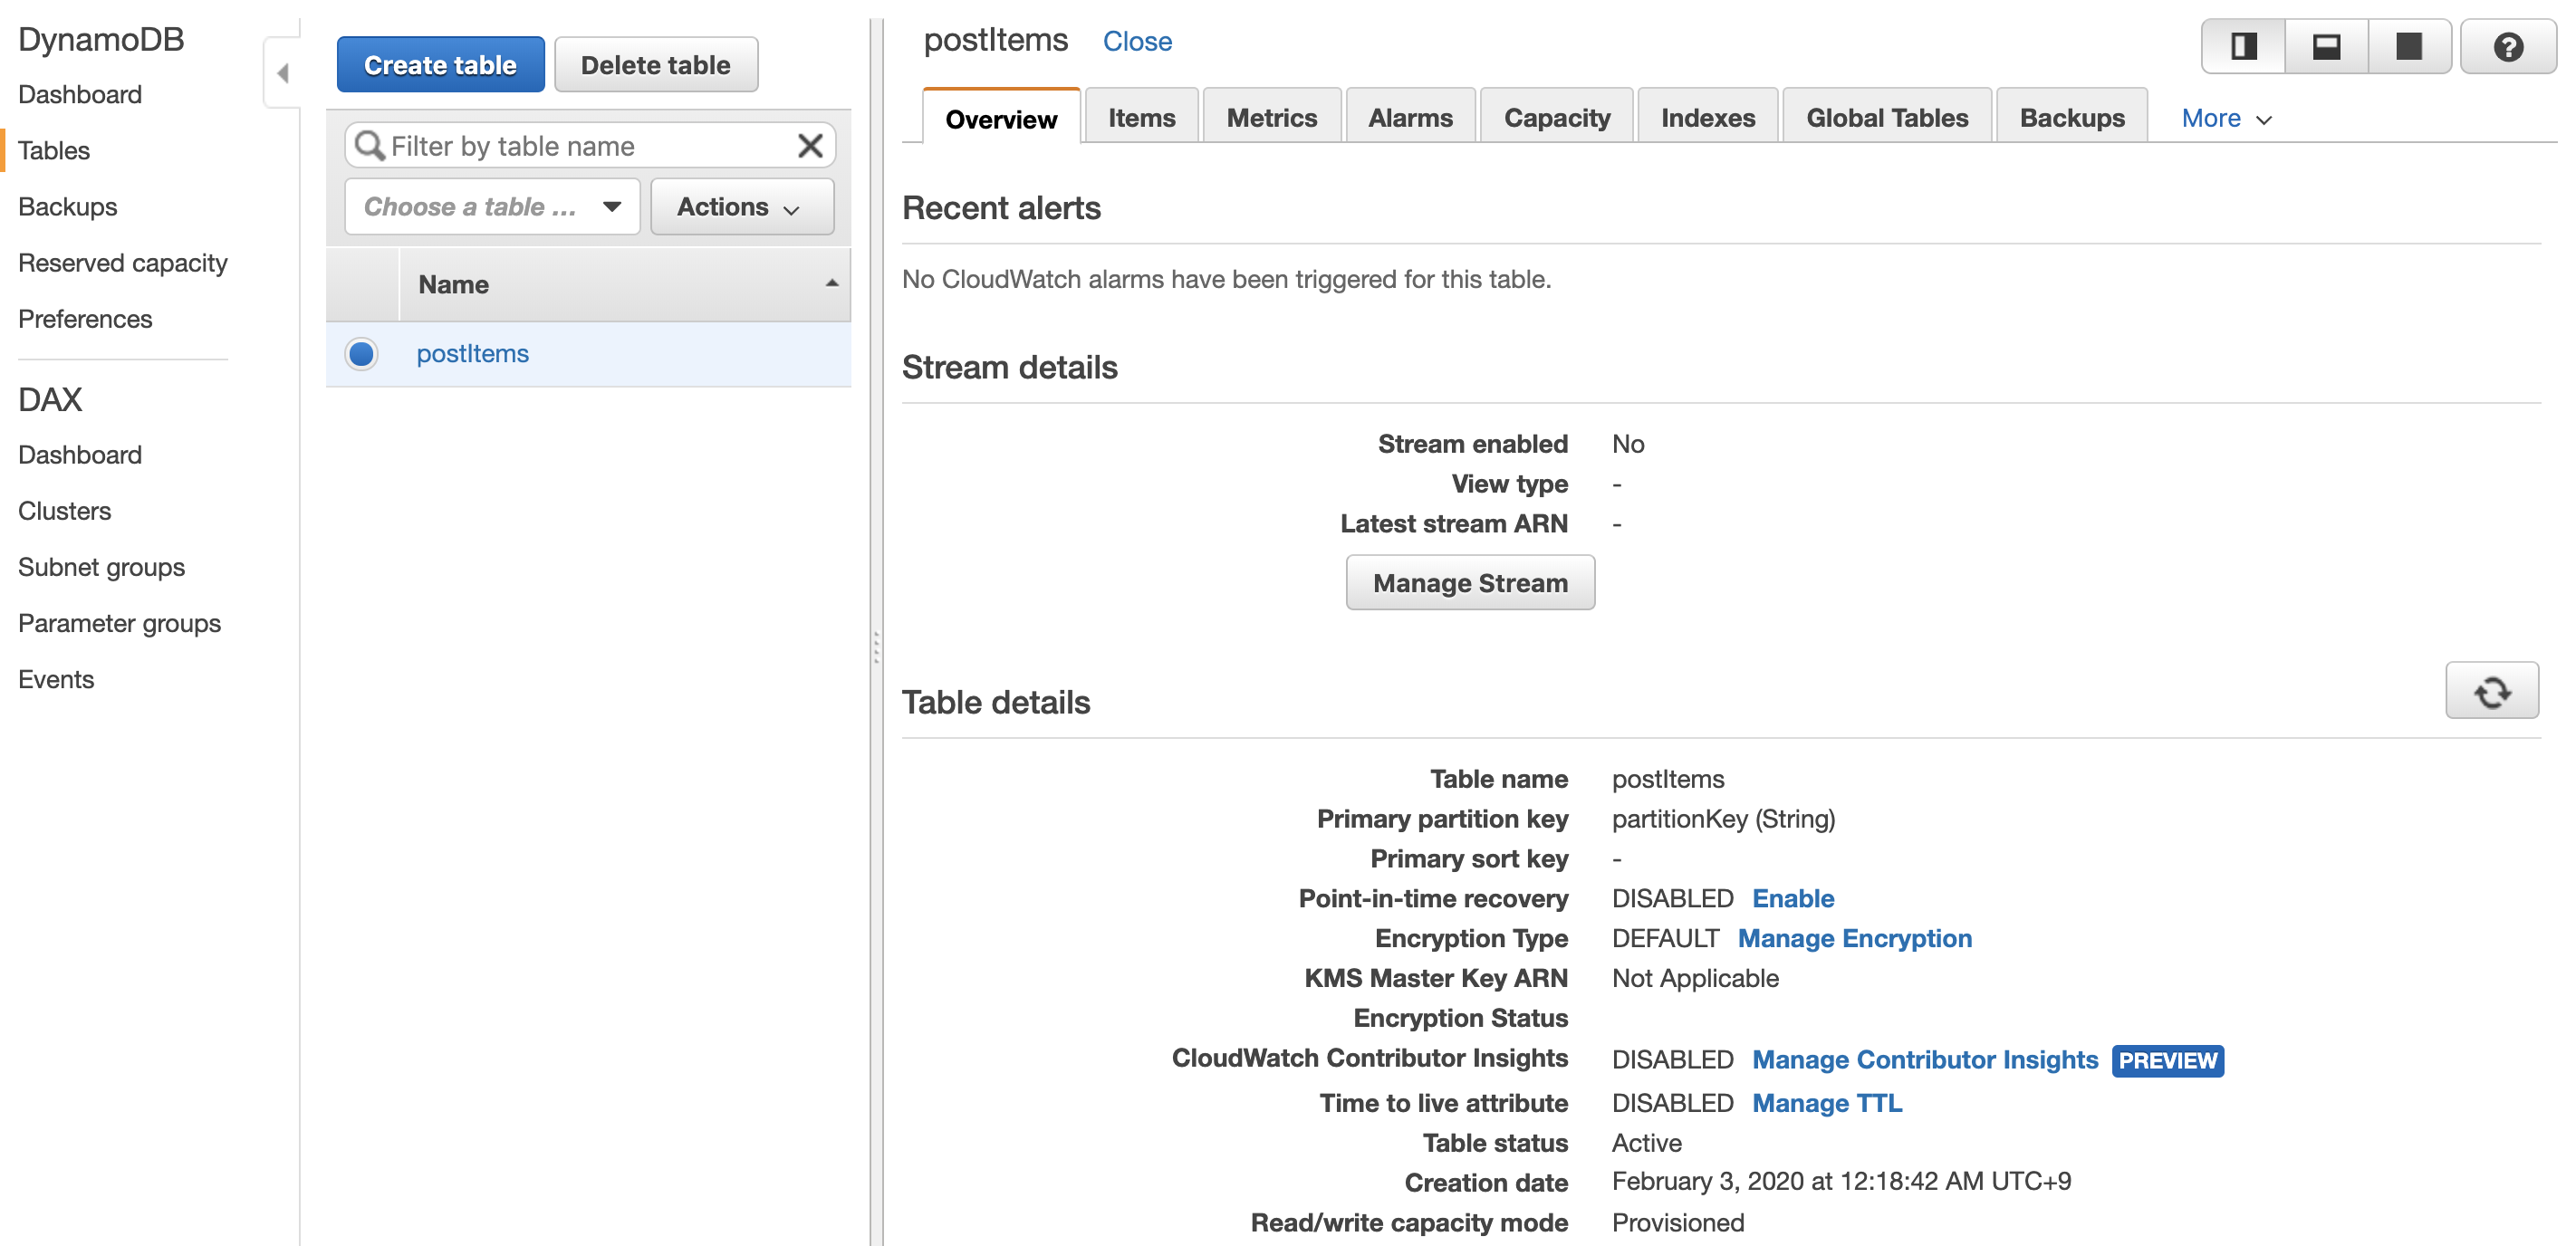The image size is (2576, 1246).
Task: Click the Delete table button
Action: (656, 65)
